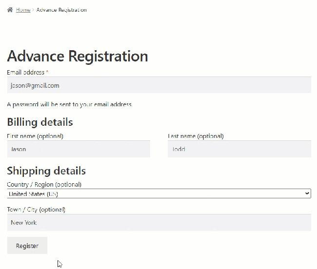Click the Email address field label
This screenshot has height=269, width=317.
(x=26, y=72)
